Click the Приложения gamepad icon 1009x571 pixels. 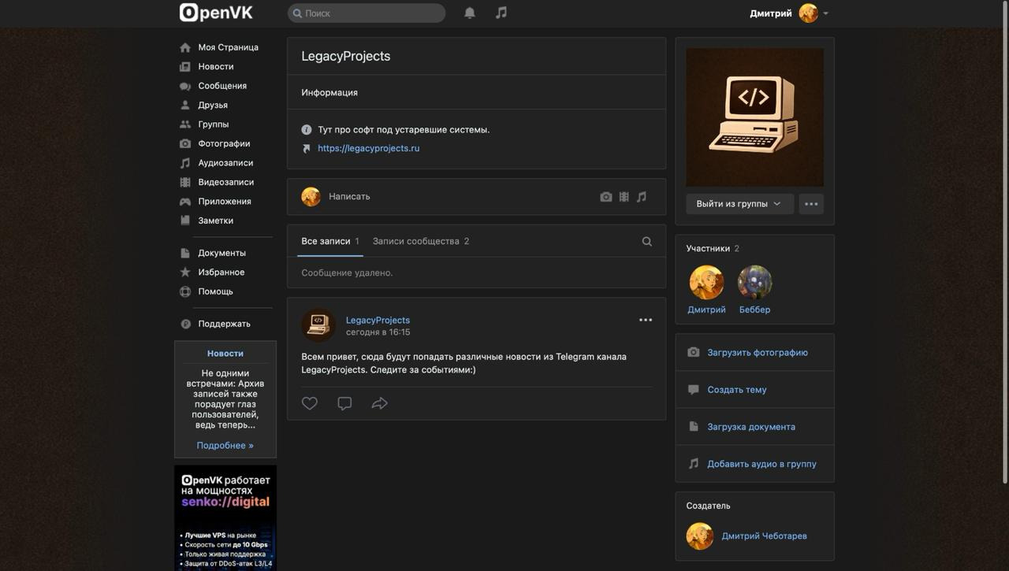pos(185,202)
